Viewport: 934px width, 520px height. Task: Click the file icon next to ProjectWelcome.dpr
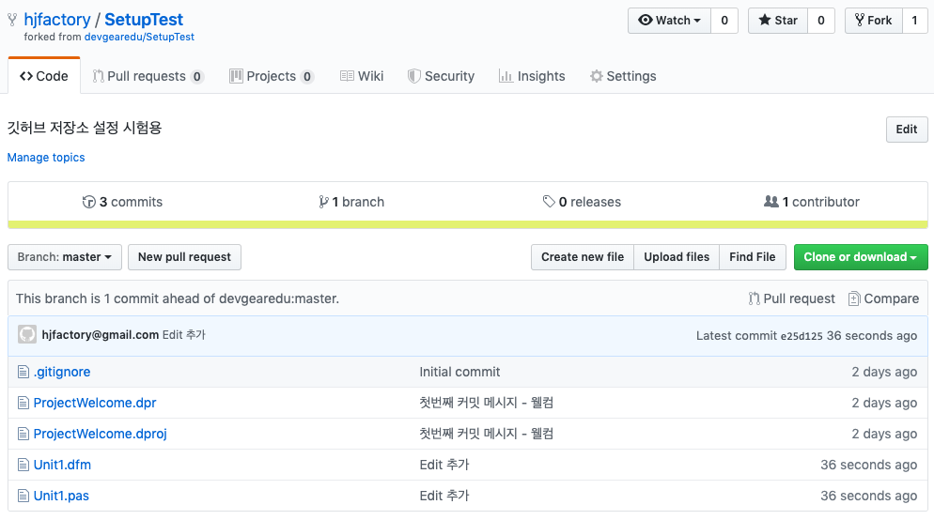[x=23, y=404]
